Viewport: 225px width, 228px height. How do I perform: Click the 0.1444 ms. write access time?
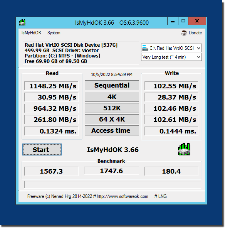coord(171,131)
